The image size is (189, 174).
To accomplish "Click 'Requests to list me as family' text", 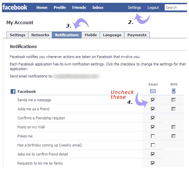I will [40, 163].
